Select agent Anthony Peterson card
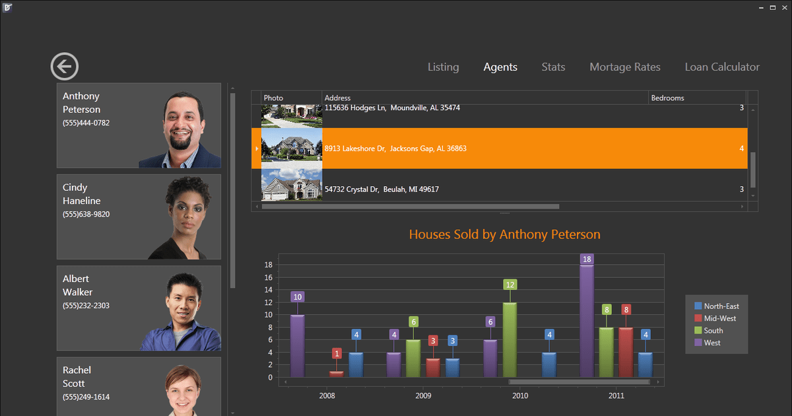The image size is (792, 416). tap(139, 125)
